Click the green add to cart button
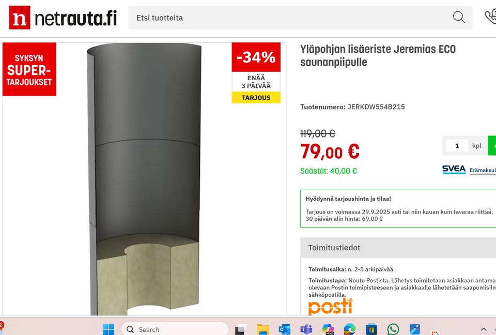The image size is (496, 335). tap(492, 146)
